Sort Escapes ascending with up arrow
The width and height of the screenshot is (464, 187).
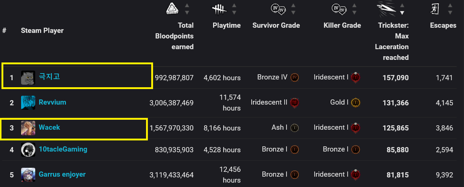450,6
